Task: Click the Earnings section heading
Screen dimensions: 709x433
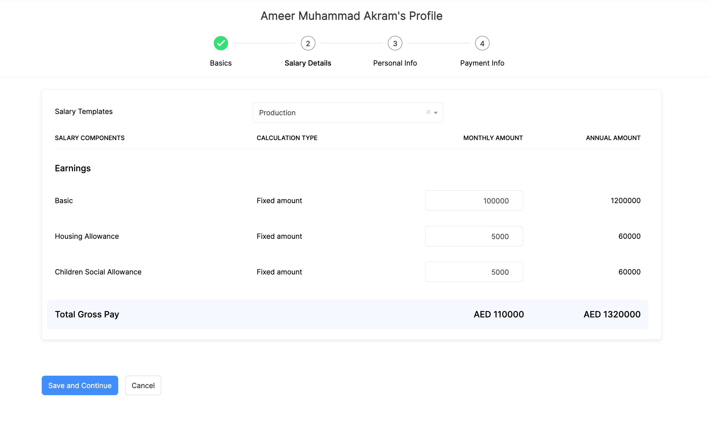Action: pos(73,168)
